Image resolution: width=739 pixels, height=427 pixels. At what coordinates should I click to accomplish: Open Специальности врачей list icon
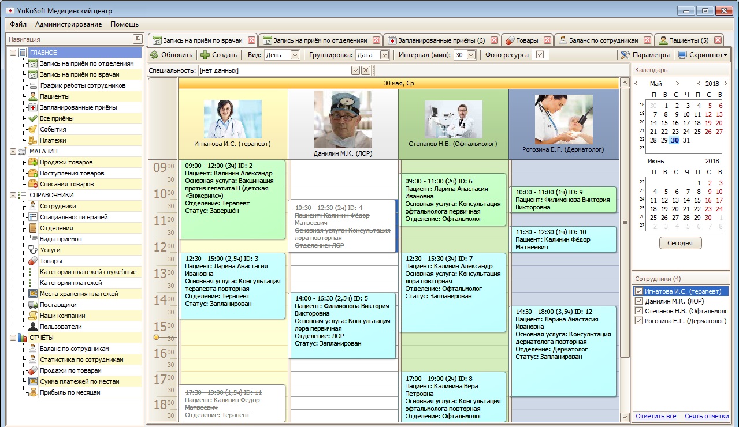(x=33, y=217)
